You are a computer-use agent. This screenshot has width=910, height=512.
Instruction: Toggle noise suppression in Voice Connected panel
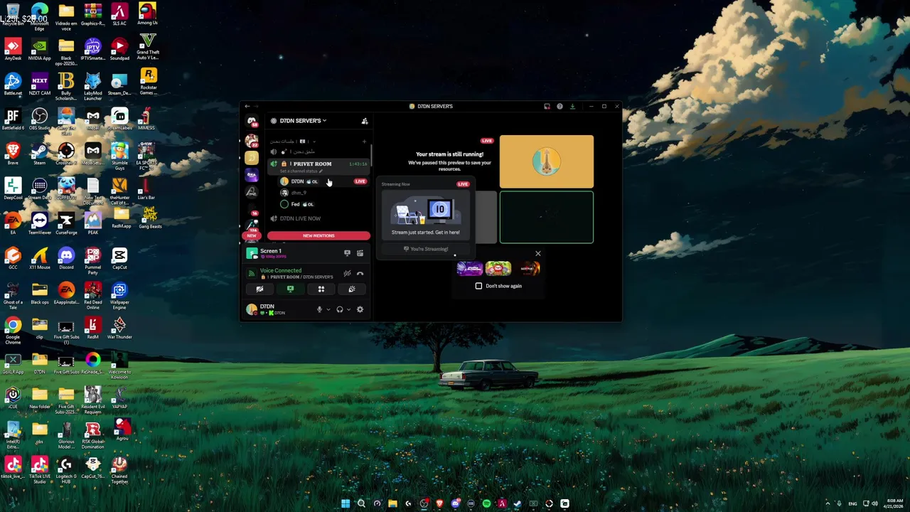coord(347,273)
